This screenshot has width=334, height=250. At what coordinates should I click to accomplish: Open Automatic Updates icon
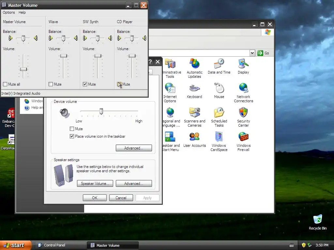click(194, 64)
